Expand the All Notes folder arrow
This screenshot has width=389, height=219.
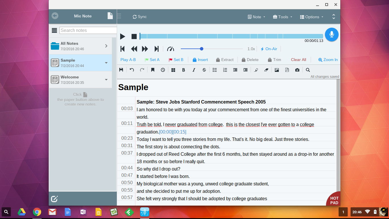click(x=106, y=46)
